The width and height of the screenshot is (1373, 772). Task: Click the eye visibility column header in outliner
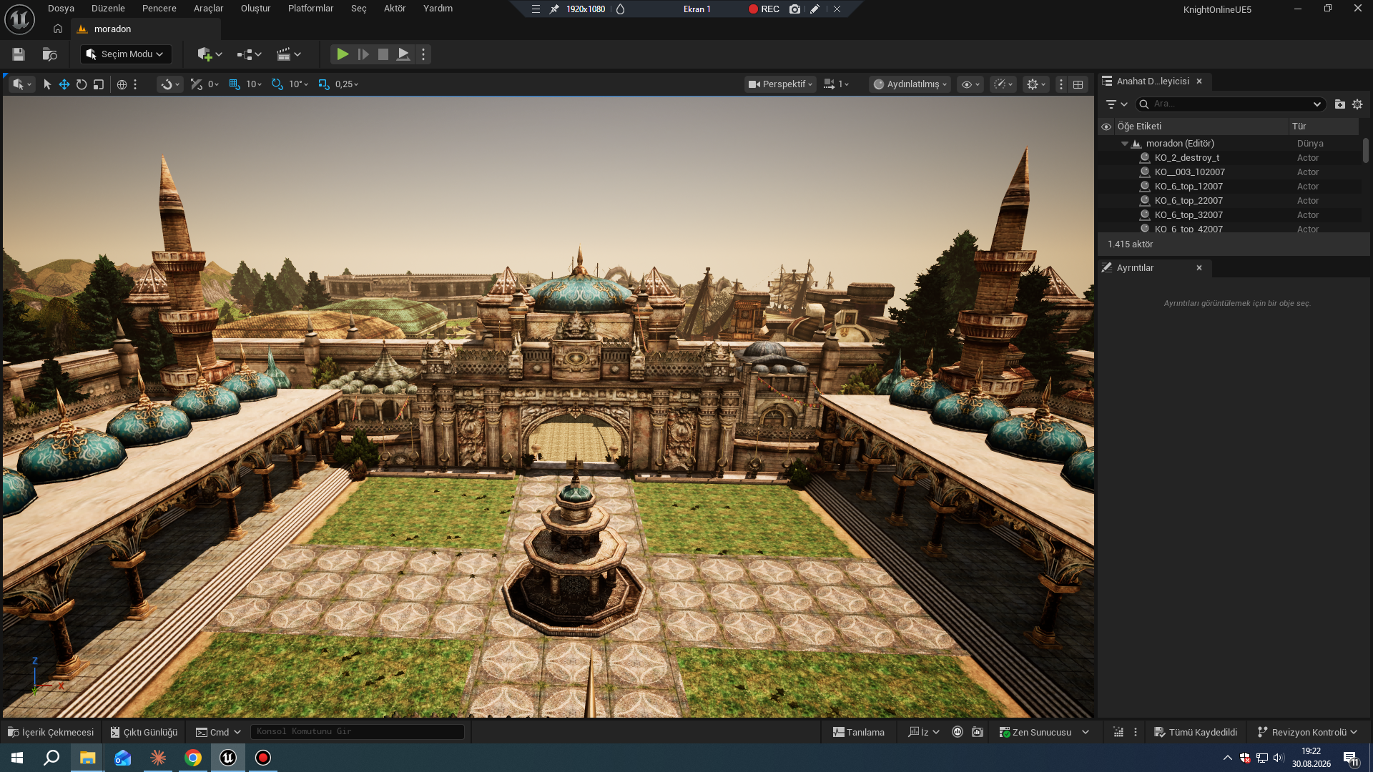pos(1106,127)
